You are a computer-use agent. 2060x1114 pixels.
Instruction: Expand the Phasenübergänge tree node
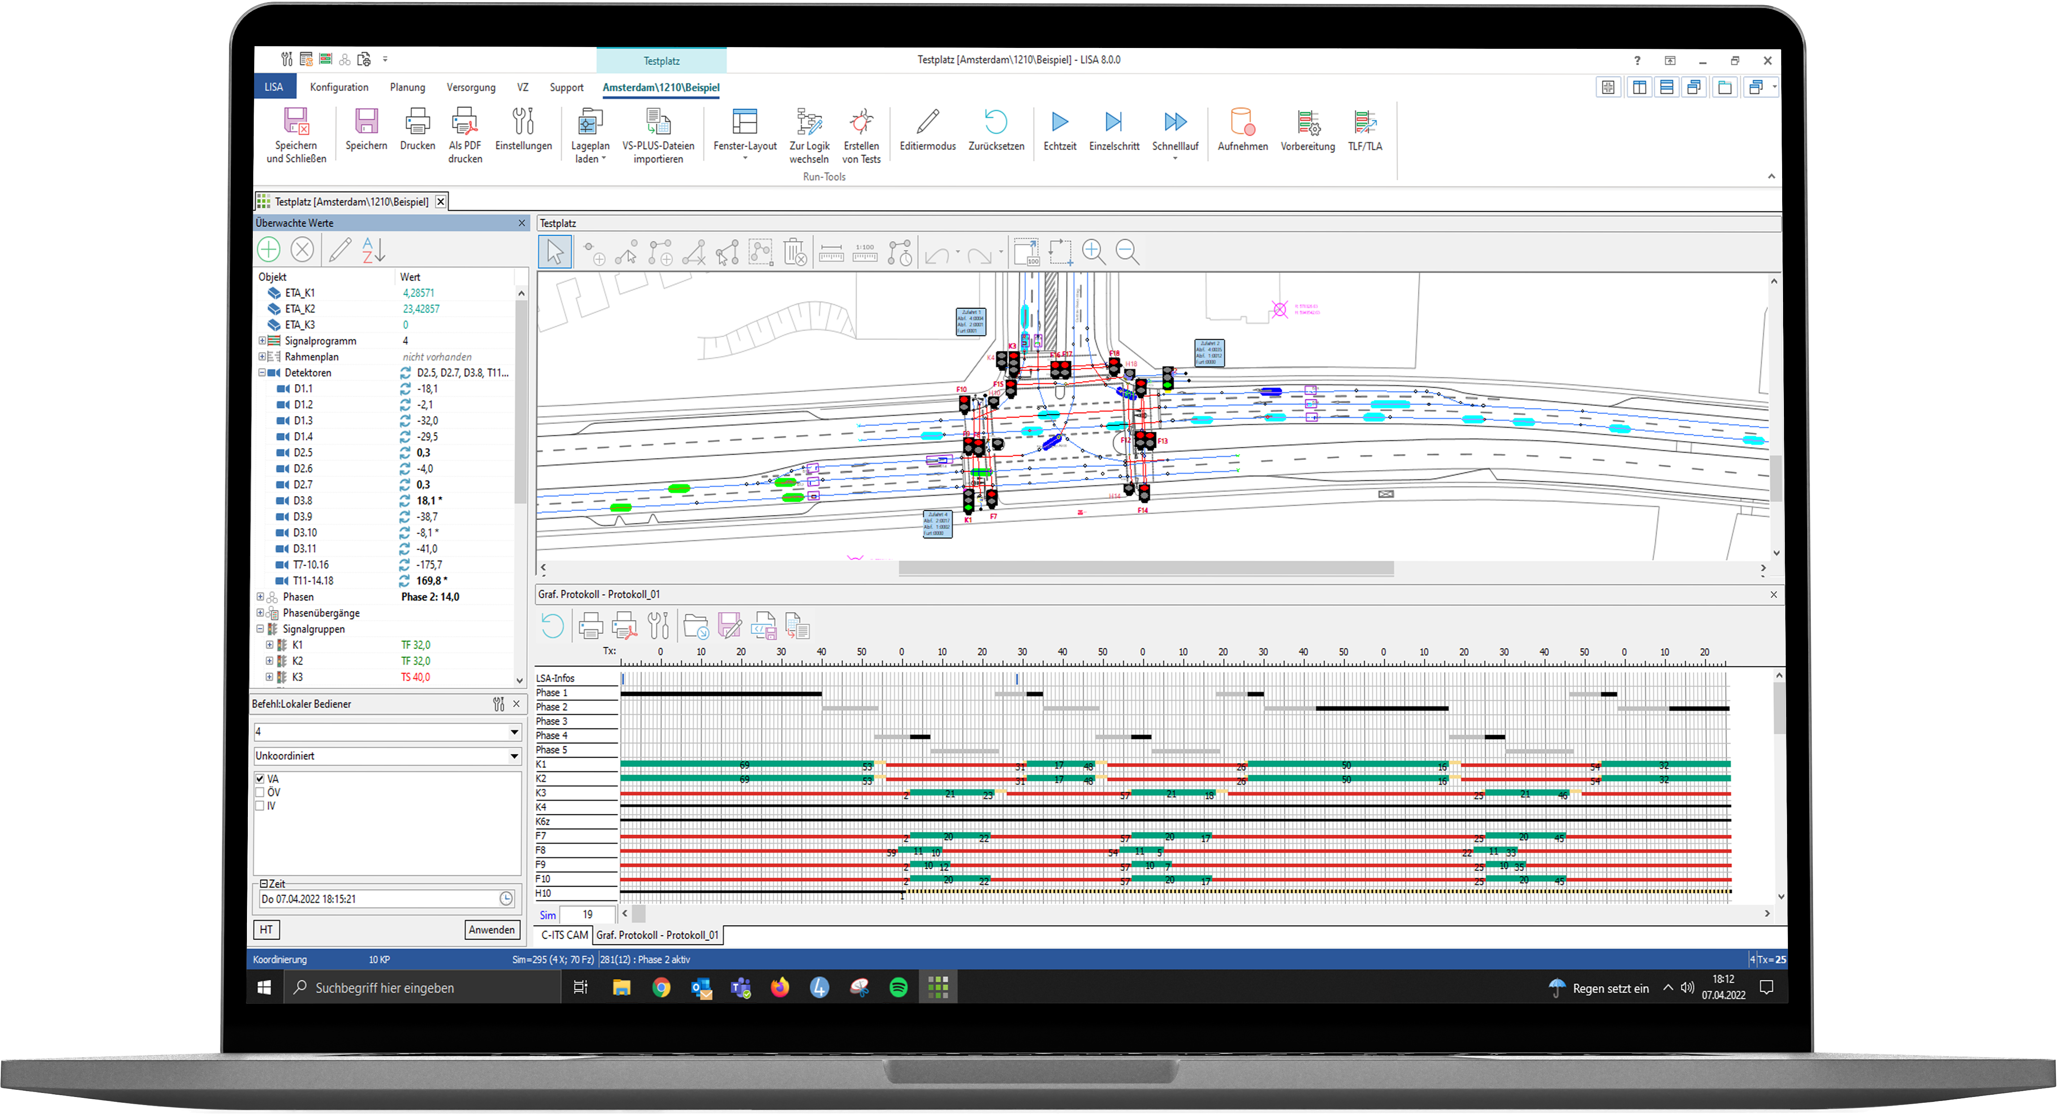[x=260, y=613]
